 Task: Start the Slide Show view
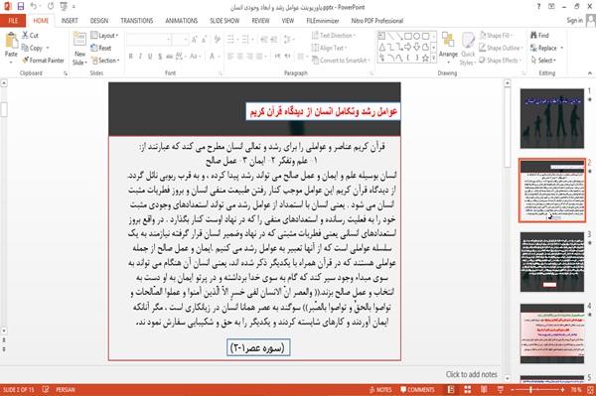501,389
